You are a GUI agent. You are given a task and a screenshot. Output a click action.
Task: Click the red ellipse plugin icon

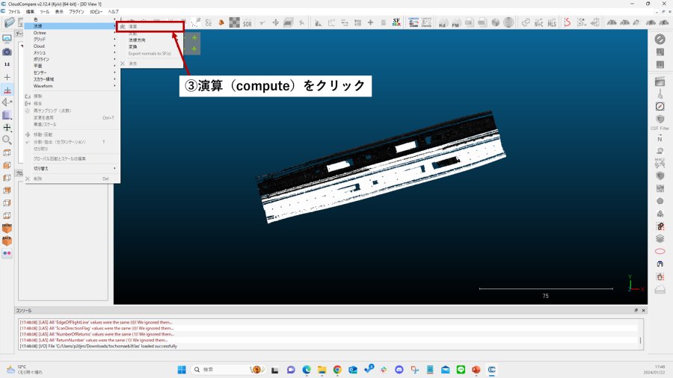[x=660, y=251]
